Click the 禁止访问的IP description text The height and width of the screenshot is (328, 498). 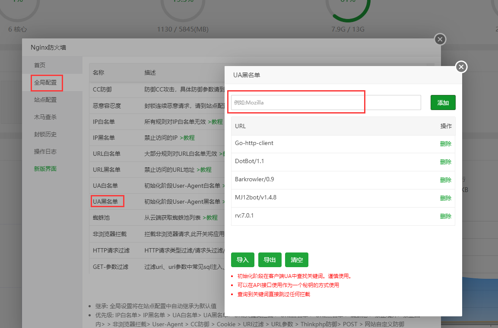[x=161, y=138]
